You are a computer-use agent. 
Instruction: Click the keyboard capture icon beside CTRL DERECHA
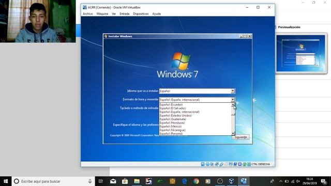249,164
